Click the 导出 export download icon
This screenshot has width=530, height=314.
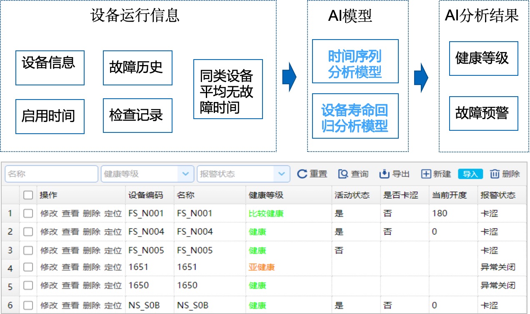384,174
